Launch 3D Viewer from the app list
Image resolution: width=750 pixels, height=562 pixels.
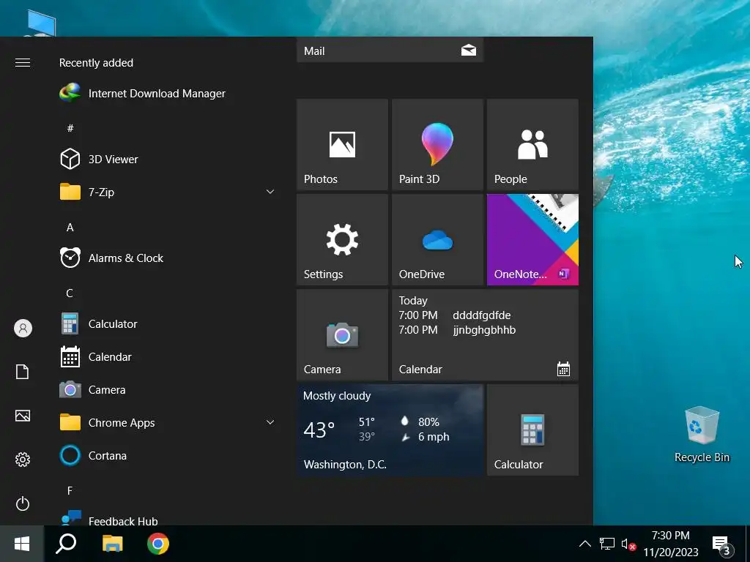tap(168, 159)
